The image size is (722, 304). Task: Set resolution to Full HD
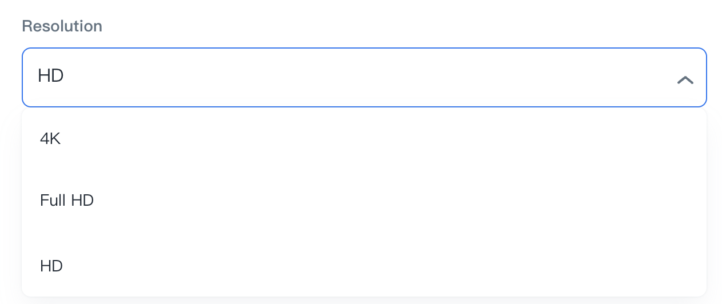click(67, 201)
